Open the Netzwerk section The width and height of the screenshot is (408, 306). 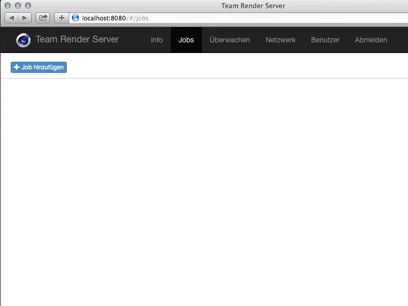pyautogui.click(x=280, y=40)
